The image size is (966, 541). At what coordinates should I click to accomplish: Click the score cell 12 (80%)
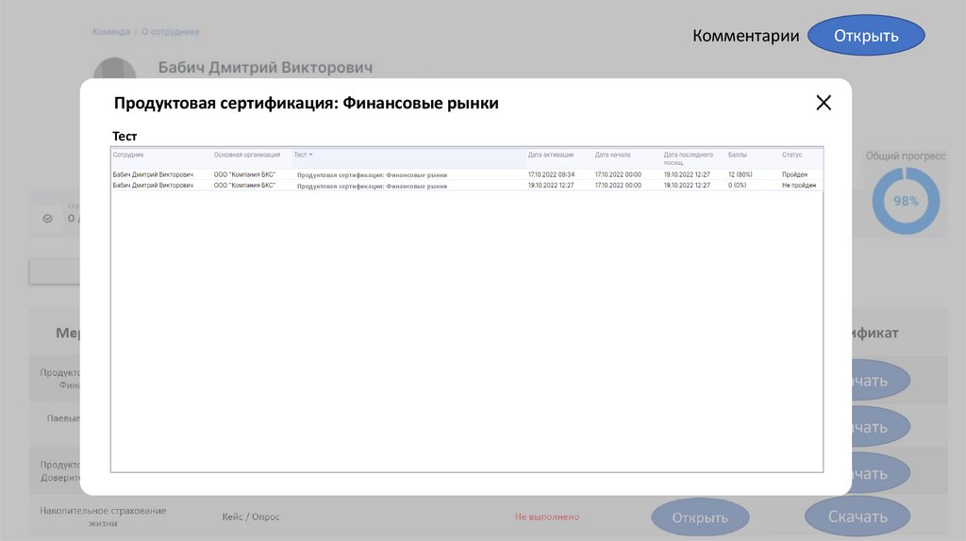[740, 174]
